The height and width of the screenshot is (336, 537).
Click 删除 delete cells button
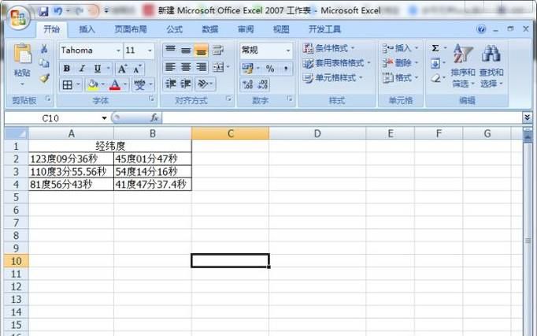pyautogui.click(x=400, y=63)
